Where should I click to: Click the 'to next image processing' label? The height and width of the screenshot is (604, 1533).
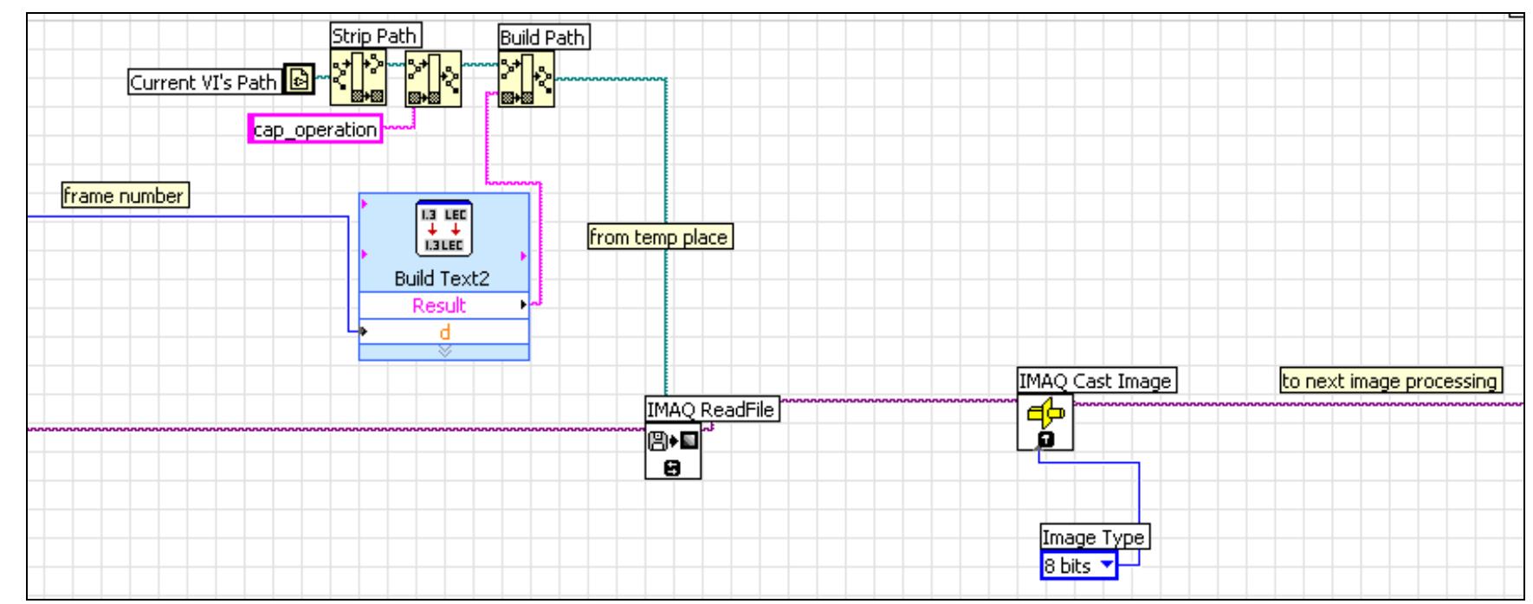tap(1391, 381)
